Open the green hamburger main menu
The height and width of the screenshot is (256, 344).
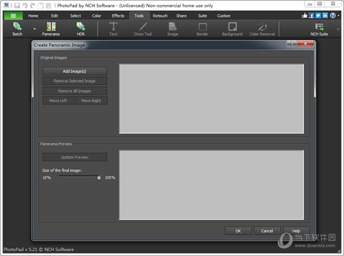coord(13,16)
